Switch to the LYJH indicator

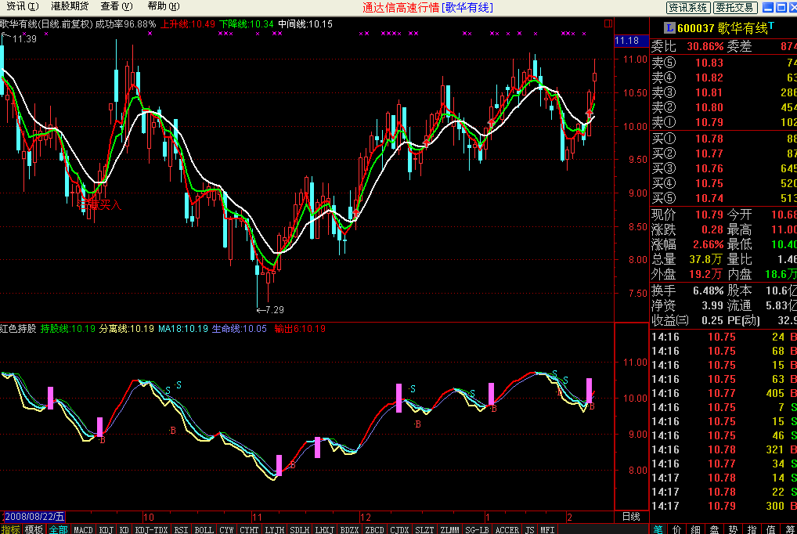[x=275, y=530]
